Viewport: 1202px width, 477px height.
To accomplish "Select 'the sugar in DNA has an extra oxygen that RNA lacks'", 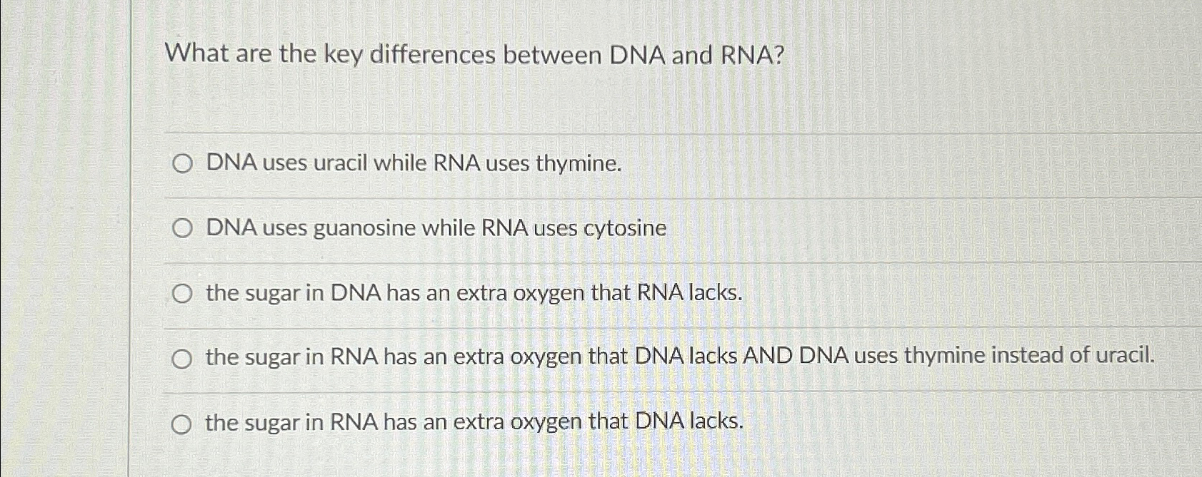I will 184,292.
